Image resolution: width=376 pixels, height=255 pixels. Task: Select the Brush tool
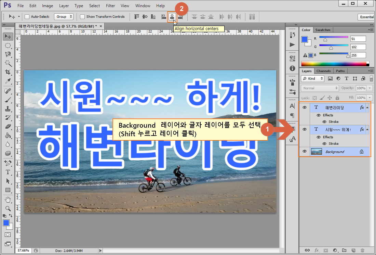click(8, 100)
